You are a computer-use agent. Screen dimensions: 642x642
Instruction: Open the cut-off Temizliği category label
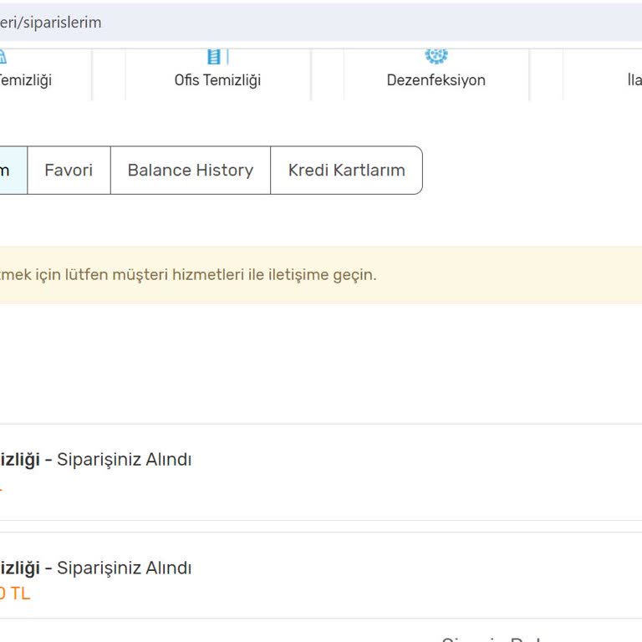coord(25,80)
